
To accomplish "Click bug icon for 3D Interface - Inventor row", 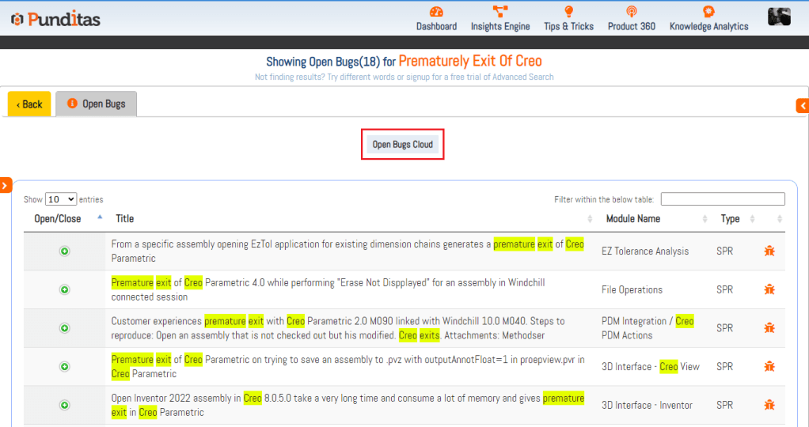I will [769, 405].
